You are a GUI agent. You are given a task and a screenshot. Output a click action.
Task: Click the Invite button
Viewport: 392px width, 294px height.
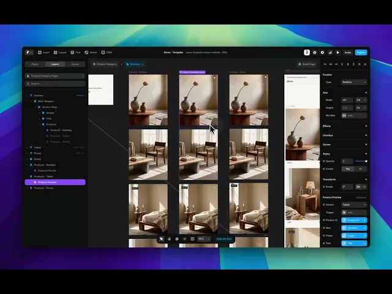coord(348,53)
